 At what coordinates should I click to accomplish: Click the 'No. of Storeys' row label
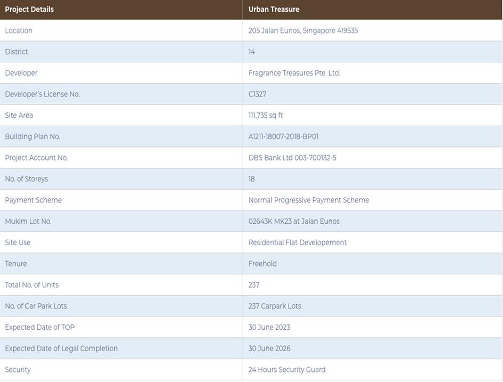click(26, 179)
